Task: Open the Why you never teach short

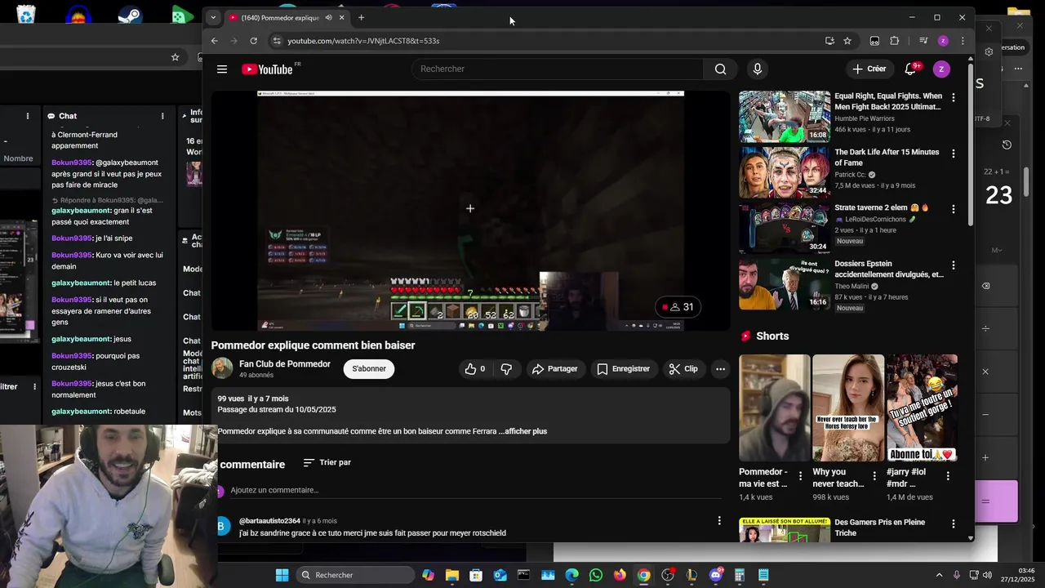Action: (848, 408)
